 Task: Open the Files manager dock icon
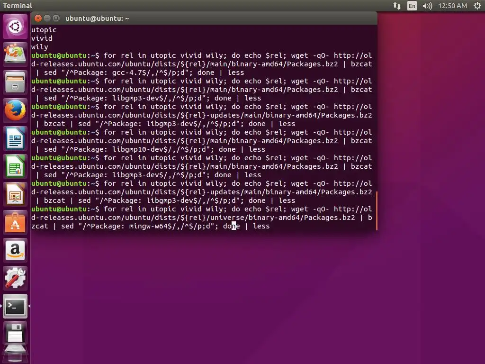pos(15,82)
